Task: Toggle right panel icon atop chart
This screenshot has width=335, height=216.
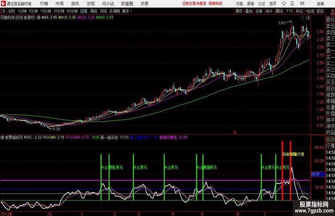Action: 308,18
